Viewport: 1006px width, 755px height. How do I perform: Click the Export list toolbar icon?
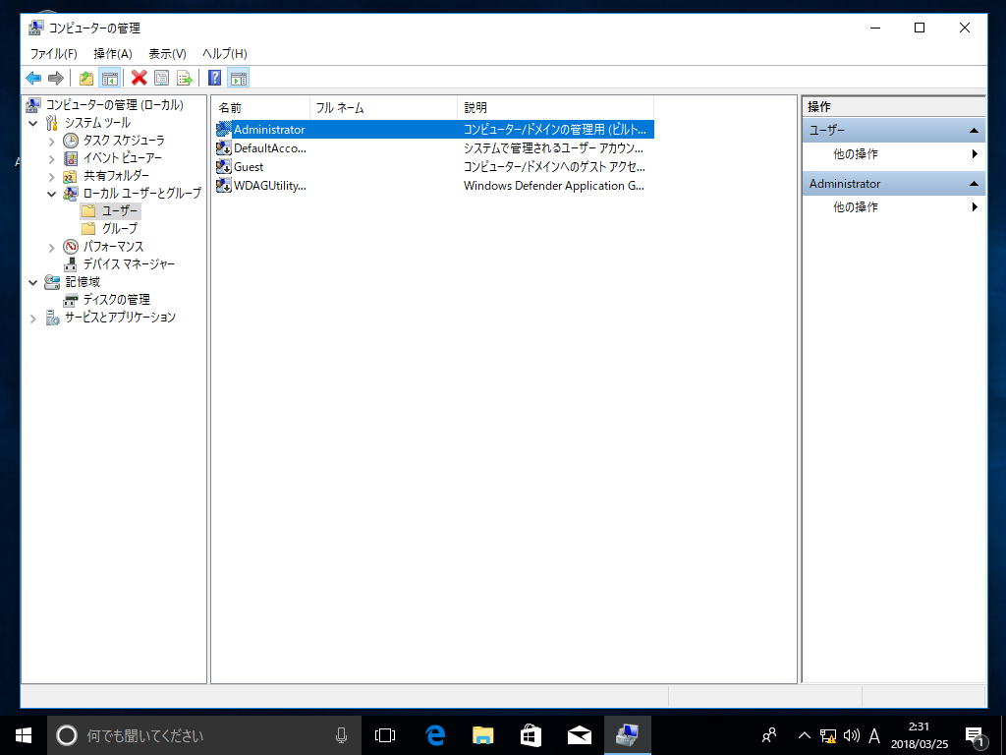[184, 78]
